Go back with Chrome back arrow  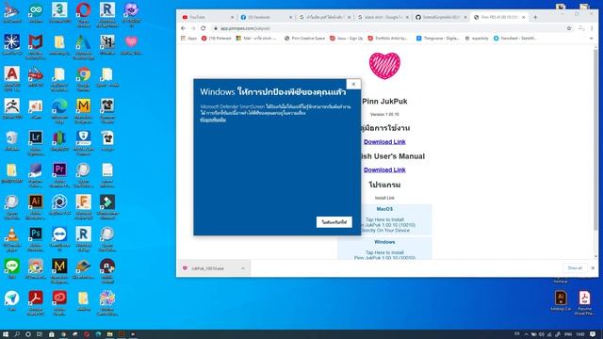183,28
